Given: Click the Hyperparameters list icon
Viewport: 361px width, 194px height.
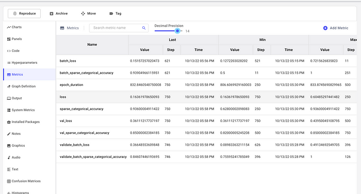Looking at the screenshot, I should (9, 63).
